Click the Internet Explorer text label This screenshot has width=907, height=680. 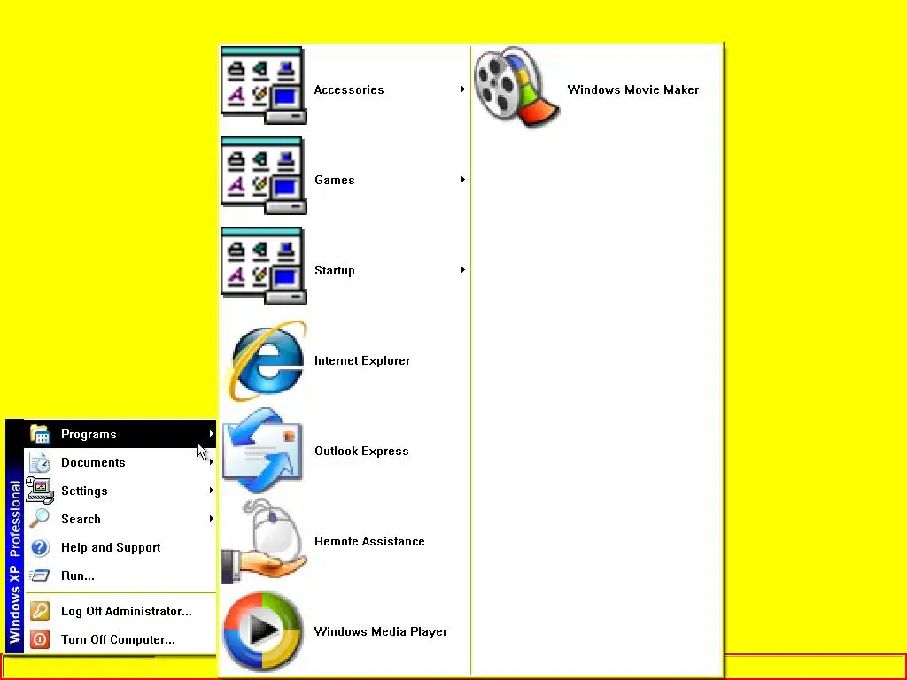[x=362, y=361]
